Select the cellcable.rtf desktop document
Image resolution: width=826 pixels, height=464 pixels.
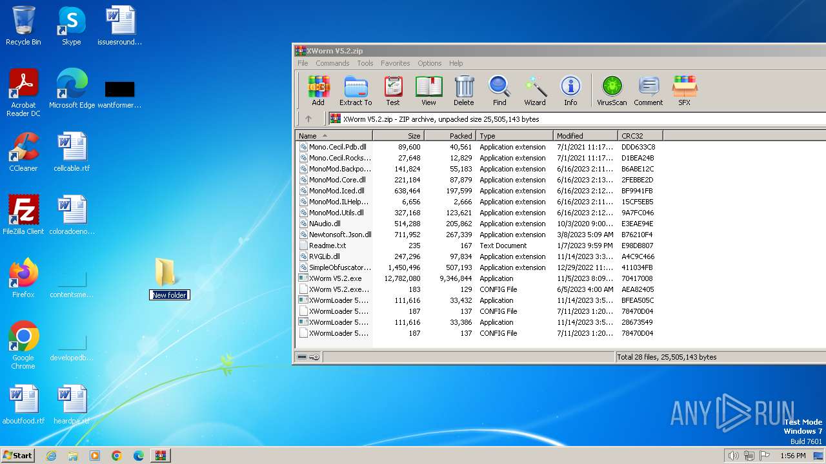tap(72, 152)
